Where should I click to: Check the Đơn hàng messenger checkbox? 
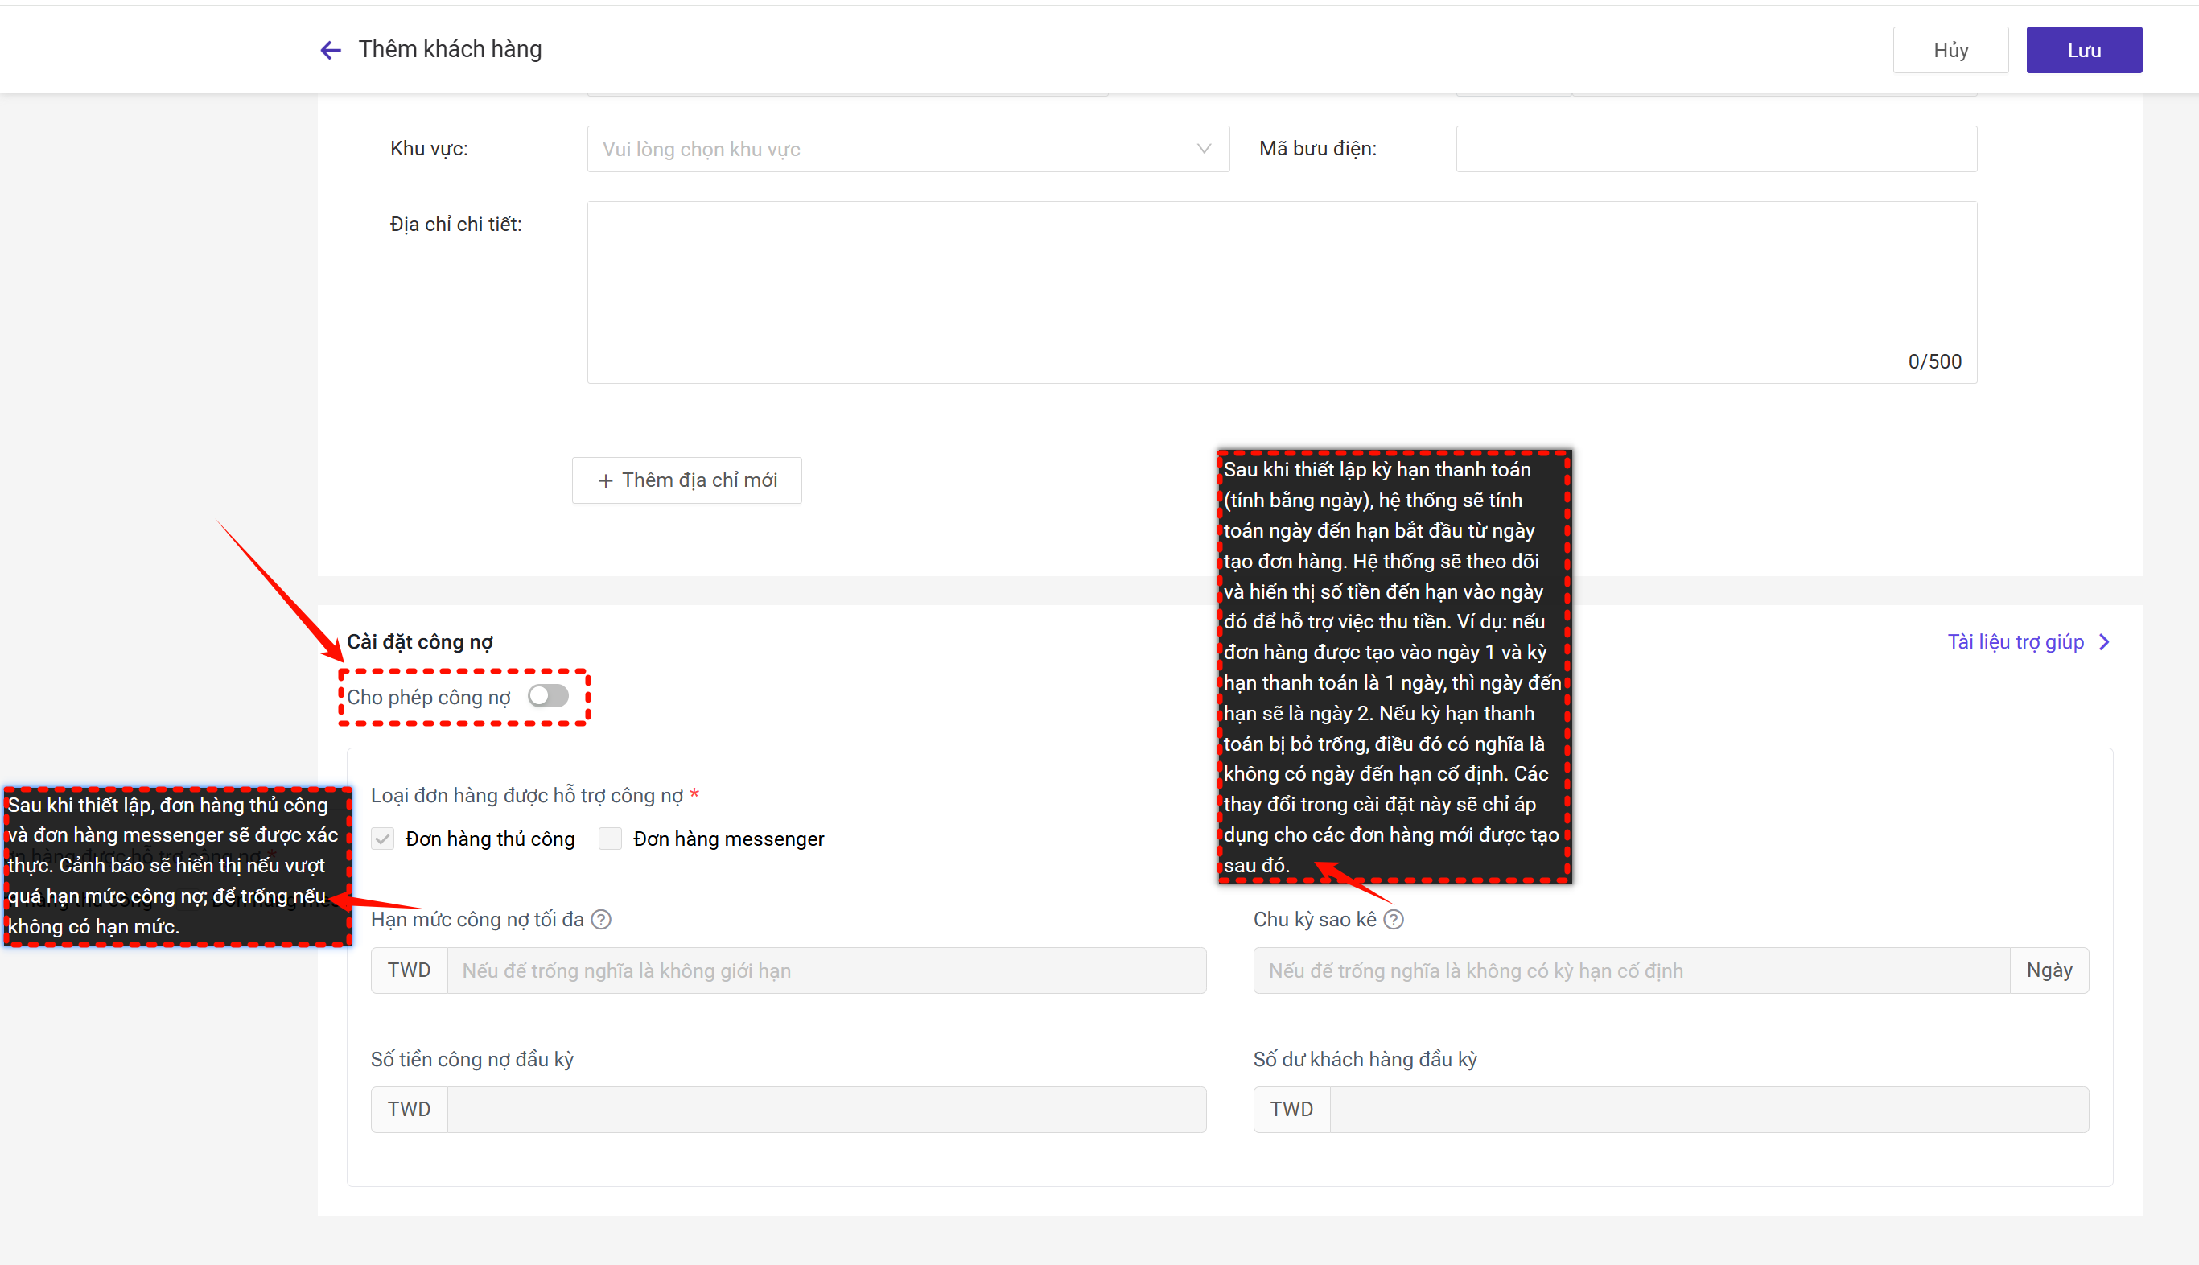(x=611, y=839)
